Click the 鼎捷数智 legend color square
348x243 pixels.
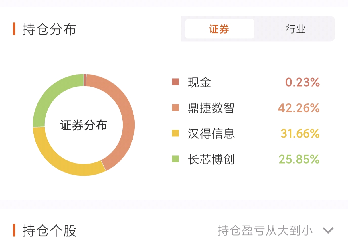[x=175, y=108]
